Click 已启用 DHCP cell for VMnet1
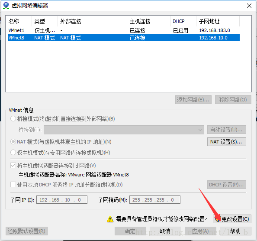This screenshot has width=257, height=241. point(180,30)
